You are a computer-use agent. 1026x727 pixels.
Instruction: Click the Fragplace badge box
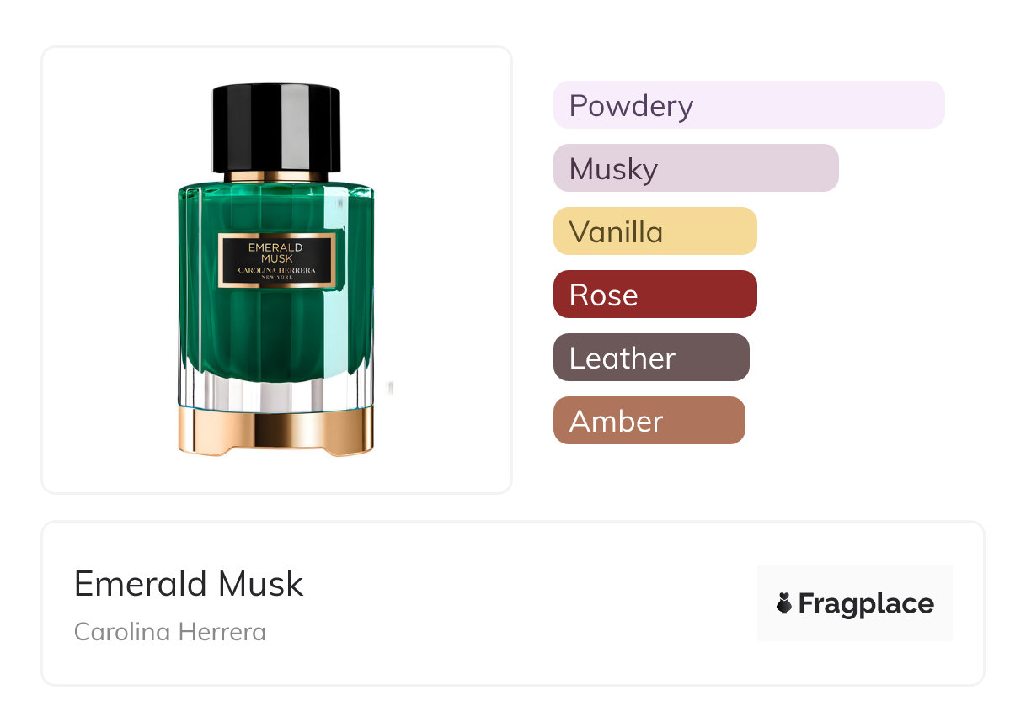pyautogui.click(x=855, y=603)
